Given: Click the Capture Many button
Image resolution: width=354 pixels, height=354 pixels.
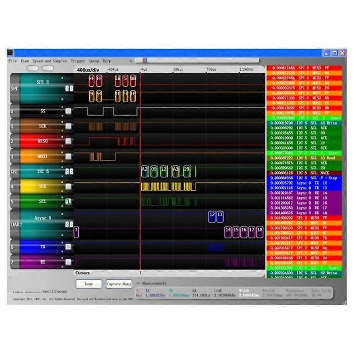Looking at the screenshot, I should click(x=119, y=284).
